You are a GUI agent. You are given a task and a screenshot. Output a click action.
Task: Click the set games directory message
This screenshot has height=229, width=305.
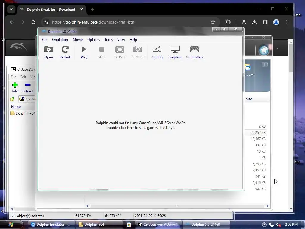coord(141,125)
